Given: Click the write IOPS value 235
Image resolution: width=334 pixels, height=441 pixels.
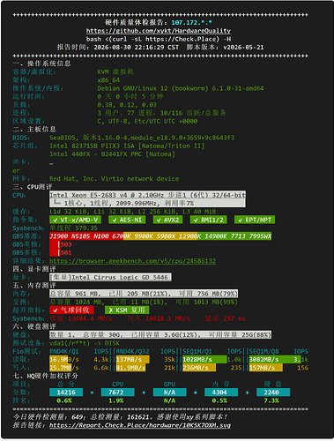Looking at the screenshot, I should click(x=236, y=368).
